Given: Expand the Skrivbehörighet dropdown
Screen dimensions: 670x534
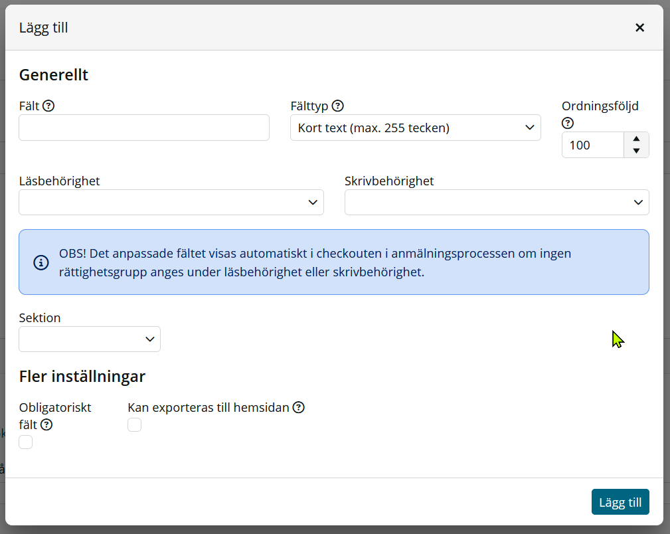Looking at the screenshot, I should coord(497,202).
